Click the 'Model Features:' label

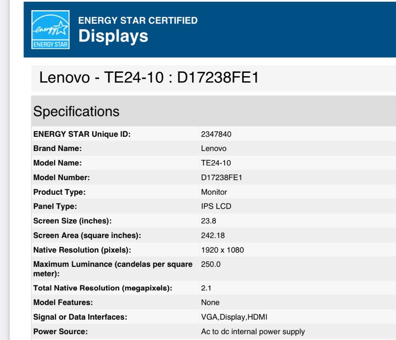[63, 303]
